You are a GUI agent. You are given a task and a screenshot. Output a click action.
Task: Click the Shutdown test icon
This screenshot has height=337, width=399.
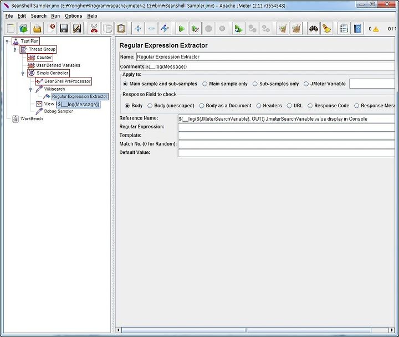[222, 28]
